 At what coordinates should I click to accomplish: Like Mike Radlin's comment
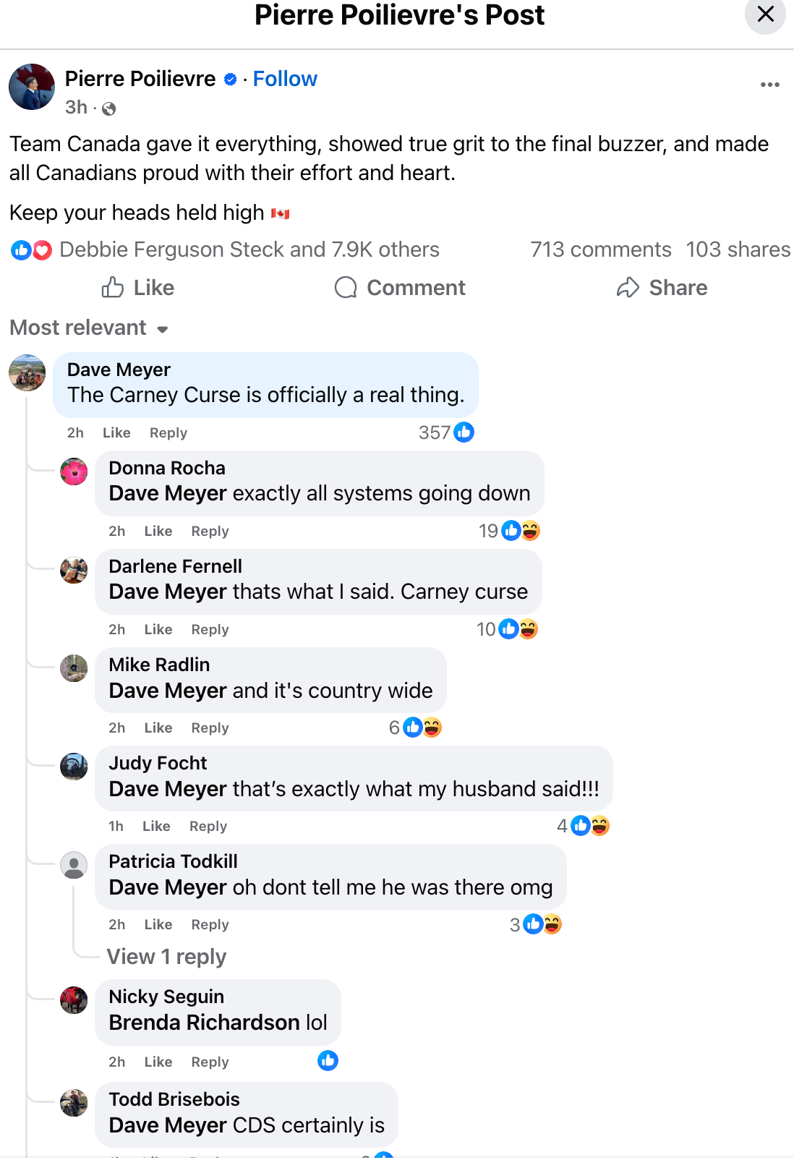coord(158,728)
